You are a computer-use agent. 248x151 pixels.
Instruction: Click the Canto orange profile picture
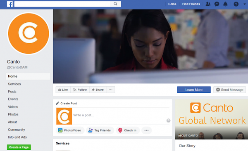coord(29,33)
